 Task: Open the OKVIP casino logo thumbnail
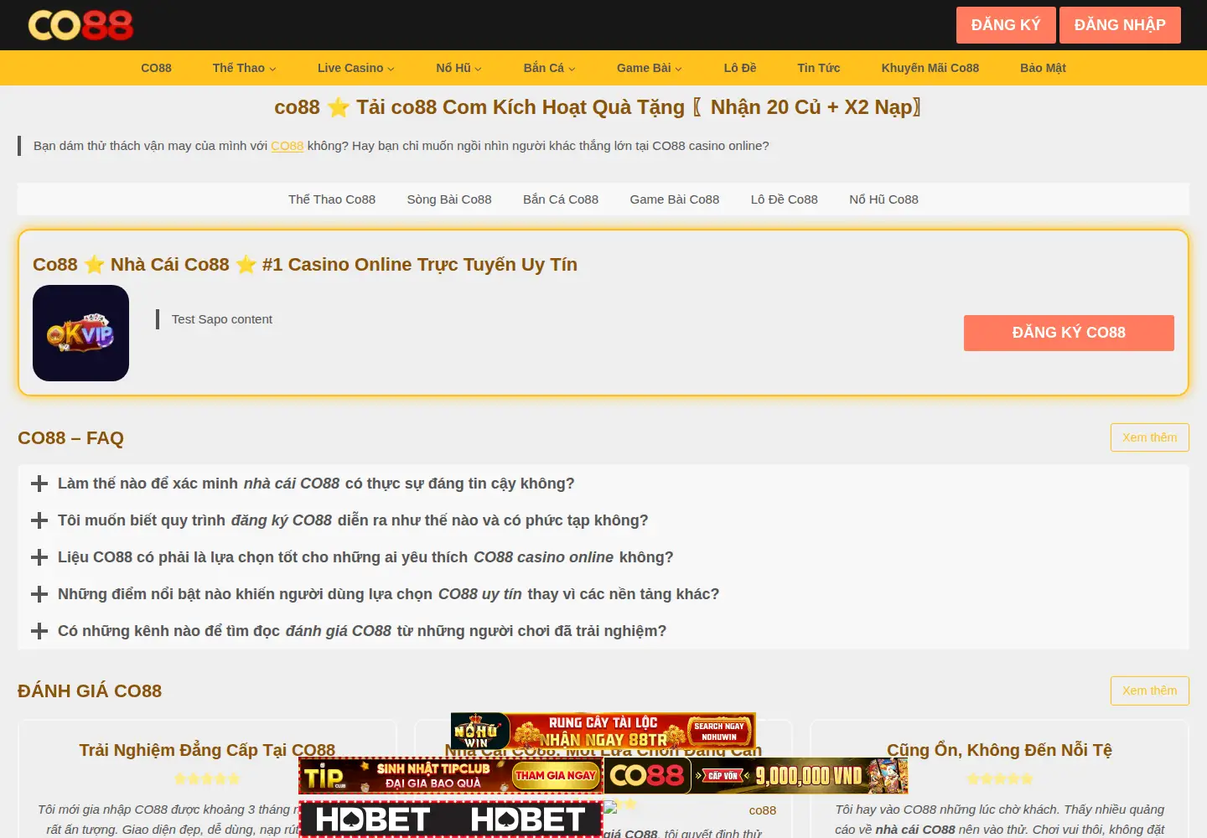(x=80, y=333)
